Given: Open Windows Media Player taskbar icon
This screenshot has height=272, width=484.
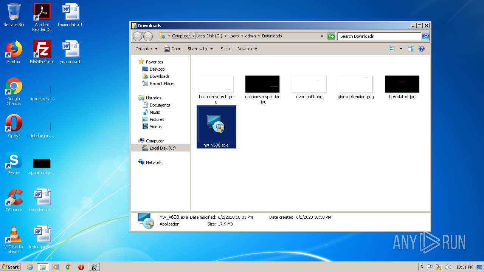Looking at the screenshot, I should point(56,267).
